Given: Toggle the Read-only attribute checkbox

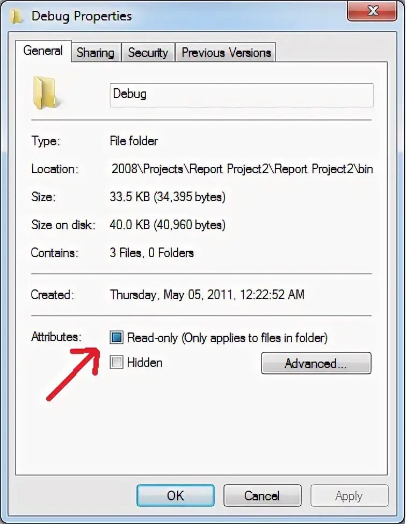Looking at the screenshot, I should pos(117,337).
